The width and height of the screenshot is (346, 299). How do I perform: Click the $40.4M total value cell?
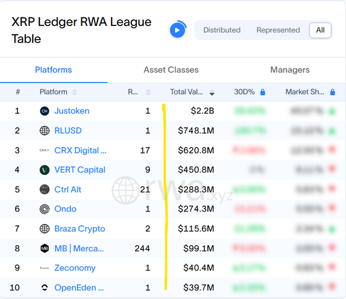198,268
